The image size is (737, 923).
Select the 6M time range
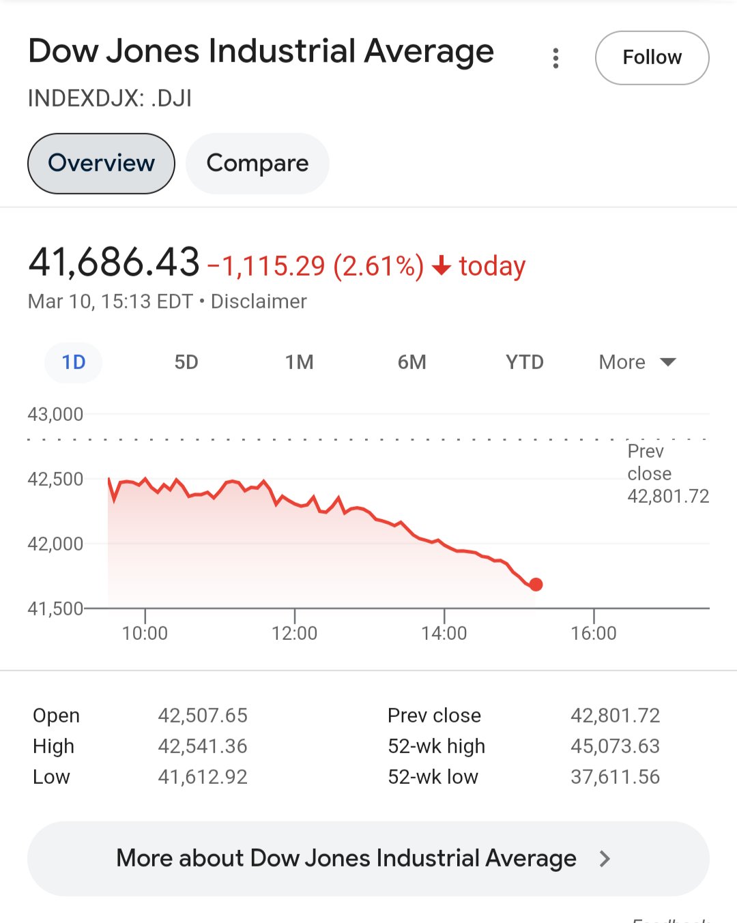pos(411,362)
